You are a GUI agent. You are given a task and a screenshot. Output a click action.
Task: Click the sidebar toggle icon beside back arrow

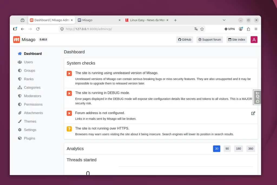(x=15, y=29)
